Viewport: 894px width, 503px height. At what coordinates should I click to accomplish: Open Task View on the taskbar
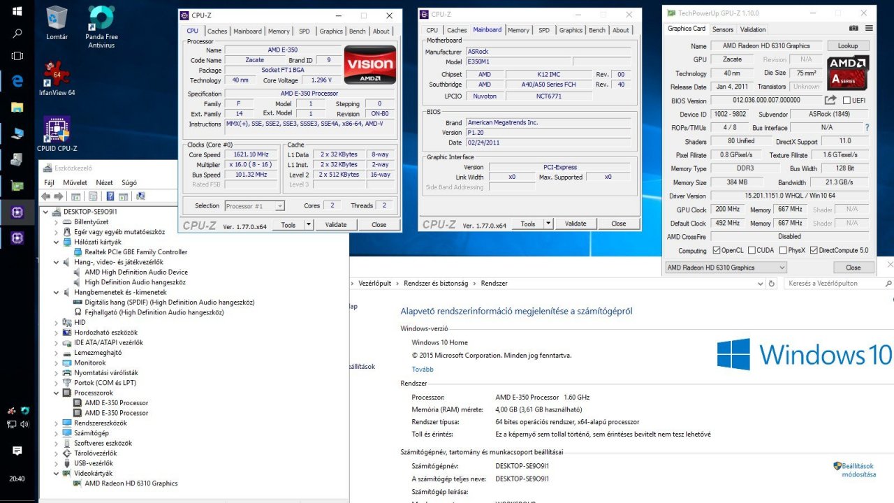(17, 56)
